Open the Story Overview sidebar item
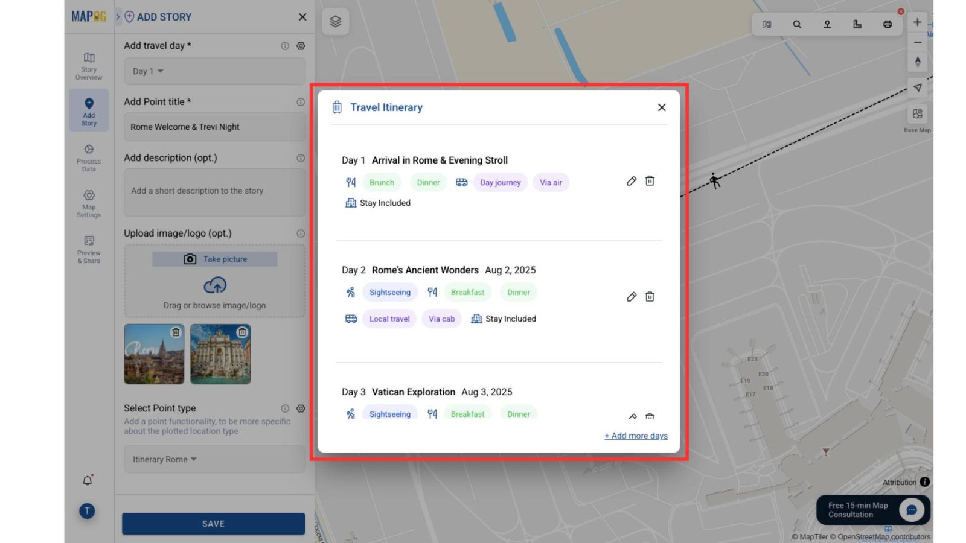The image size is (966, 543). [89, 66]
